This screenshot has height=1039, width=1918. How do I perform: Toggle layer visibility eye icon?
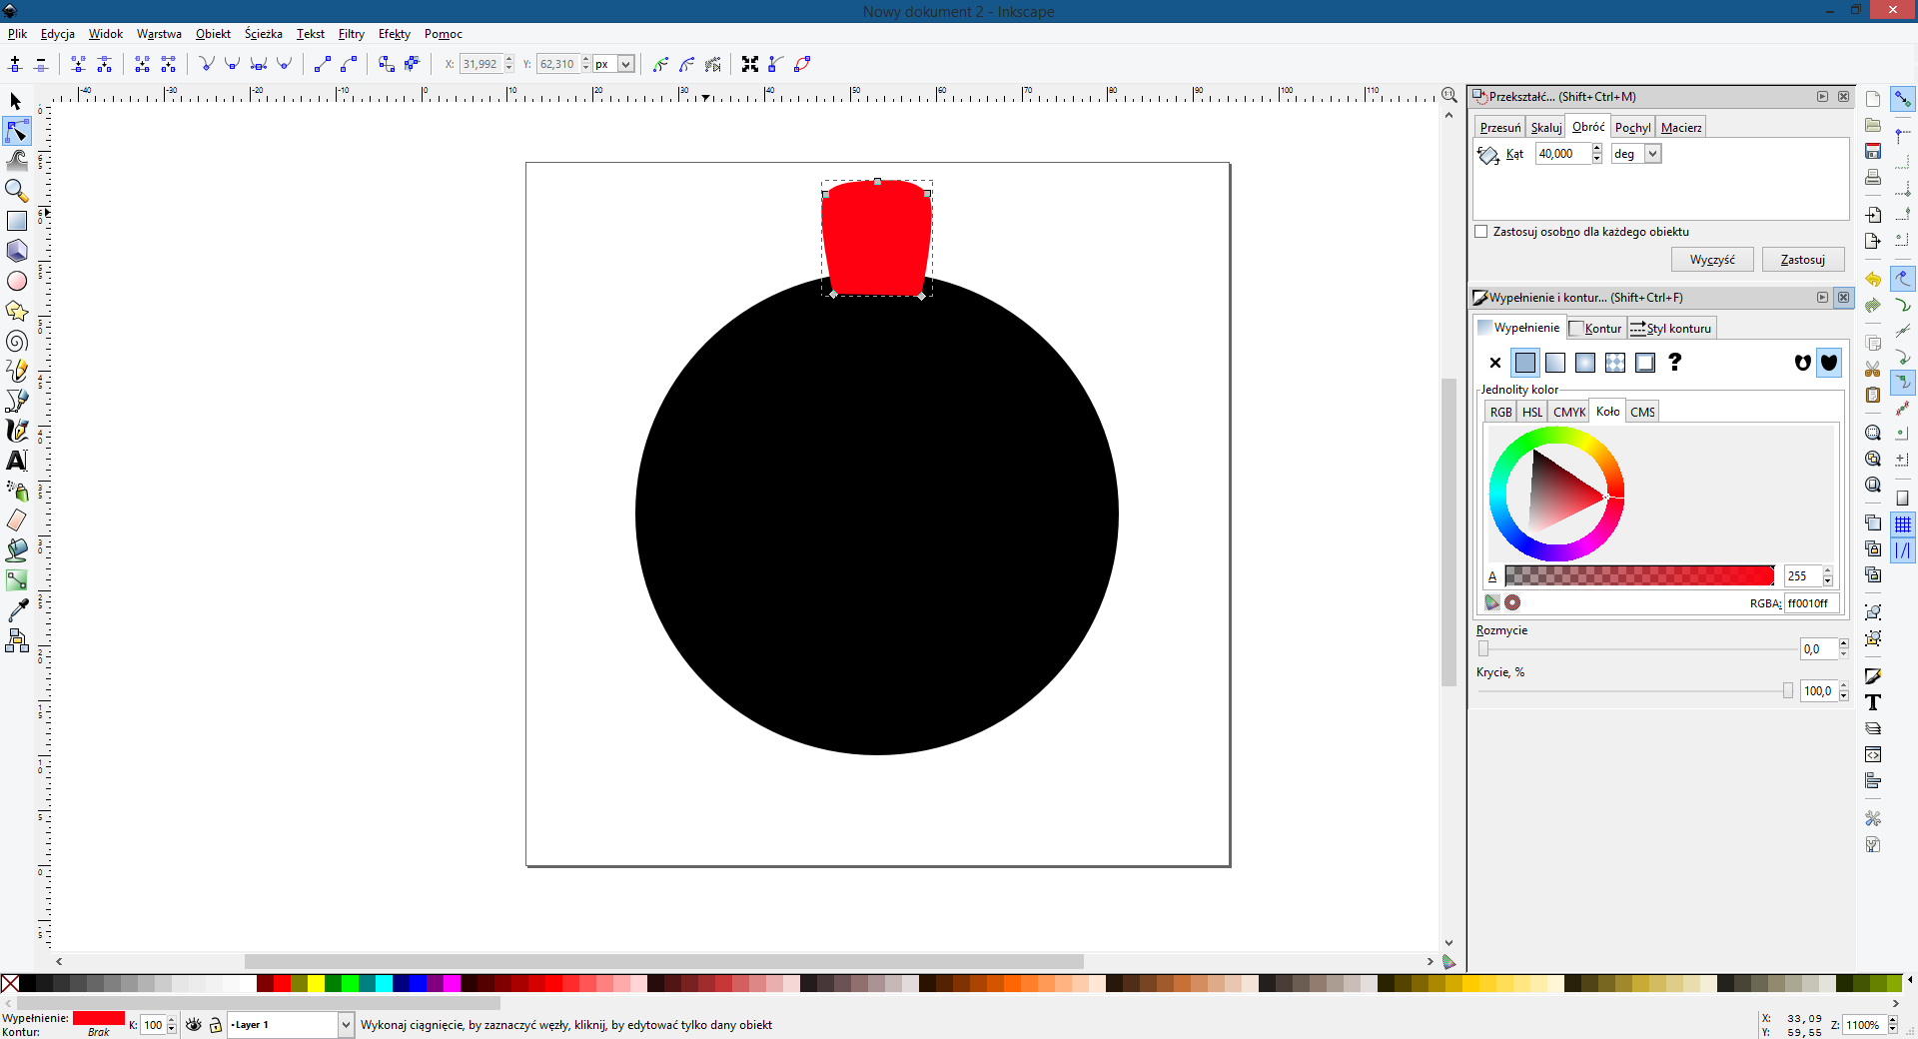(194, 1025)
